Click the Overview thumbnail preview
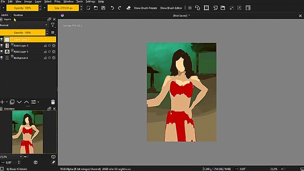The width and height of the screenshot is (304, 171). (x=28, y=132)
